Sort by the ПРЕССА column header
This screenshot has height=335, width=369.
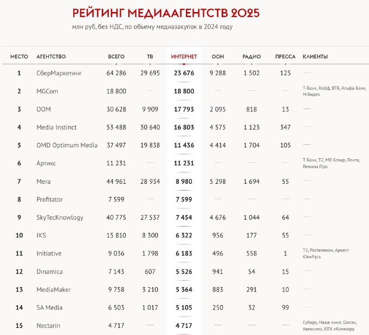285,56
